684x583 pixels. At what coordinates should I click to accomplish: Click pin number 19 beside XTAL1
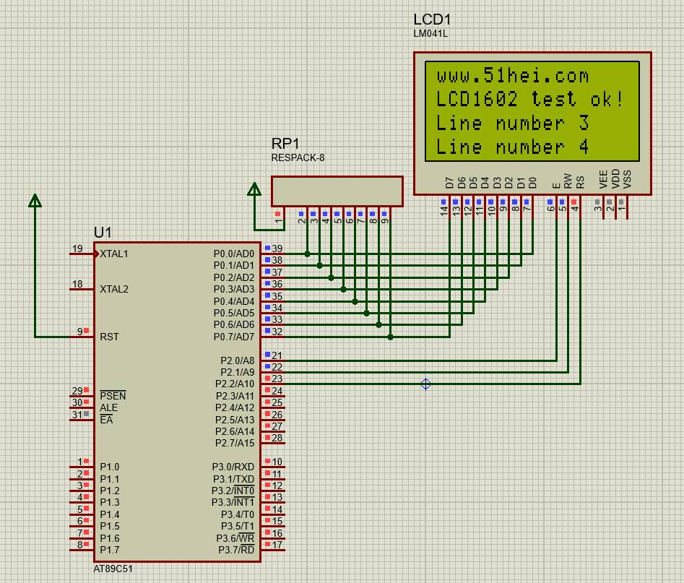(x=77, y=249)
